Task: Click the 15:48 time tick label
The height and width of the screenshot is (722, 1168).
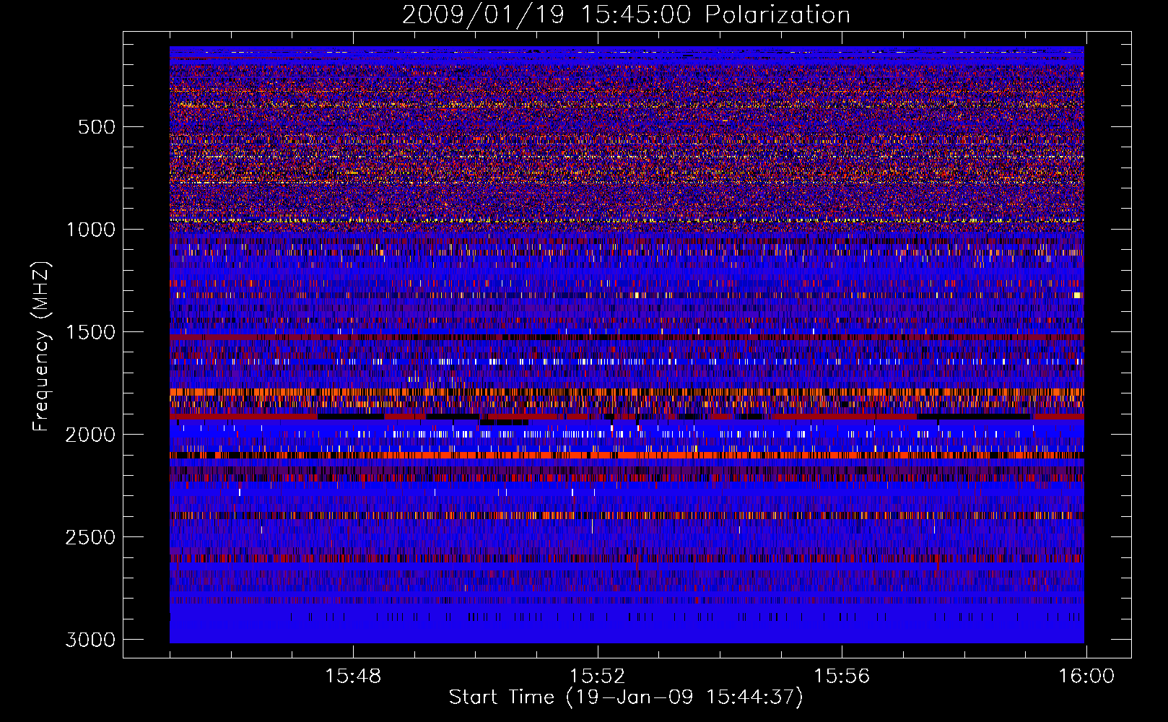Action: coord(353,677)
